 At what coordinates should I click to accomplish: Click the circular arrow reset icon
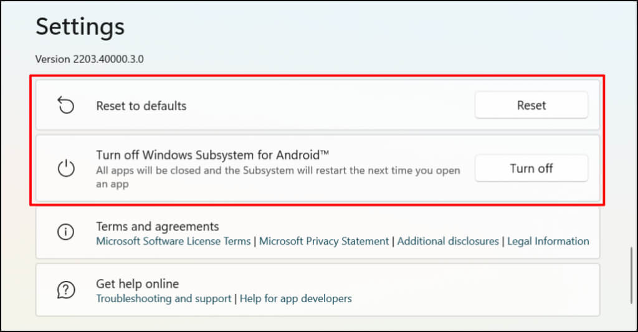click(x=65, y=105)
